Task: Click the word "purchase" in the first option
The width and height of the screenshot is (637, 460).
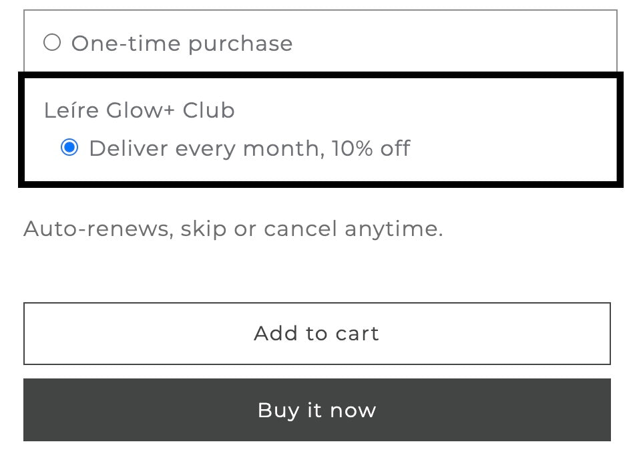Action: (240, 44)
